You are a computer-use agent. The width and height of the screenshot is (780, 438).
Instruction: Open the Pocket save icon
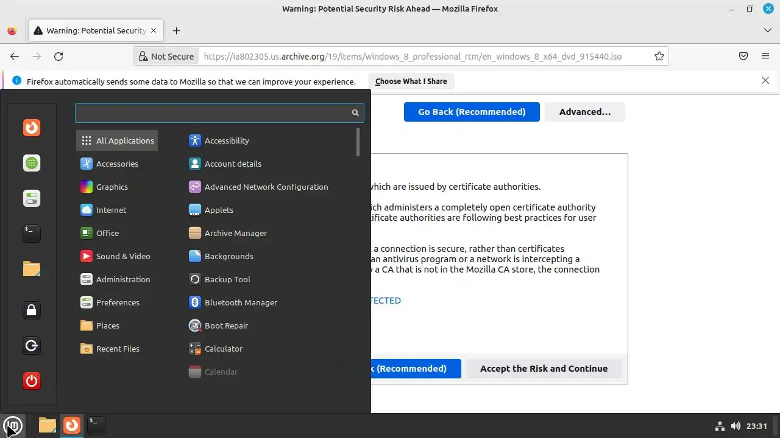tap(743, 56)
